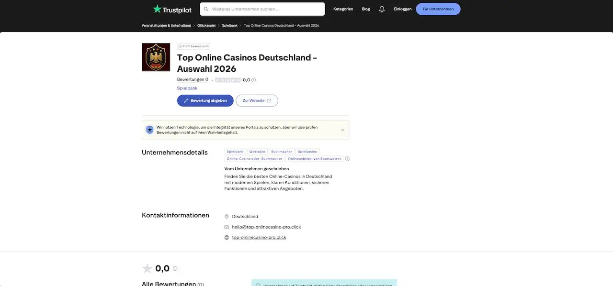Click the location pin icon by Deutschland
The height and width of the screenshot is (286, 613).
pos(227,217)
